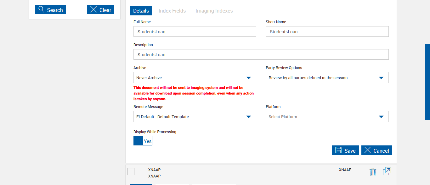The height and width of the screenshot is (185, 430).
Task: Expand the Remote Message dropdown
Action: pos(248,117)
